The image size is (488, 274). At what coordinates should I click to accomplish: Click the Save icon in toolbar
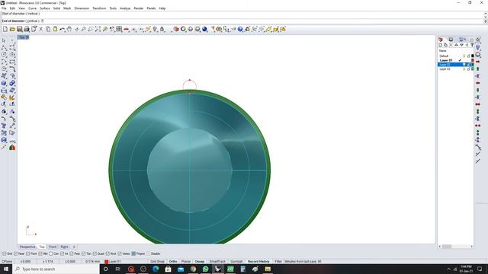pos(19,29)
